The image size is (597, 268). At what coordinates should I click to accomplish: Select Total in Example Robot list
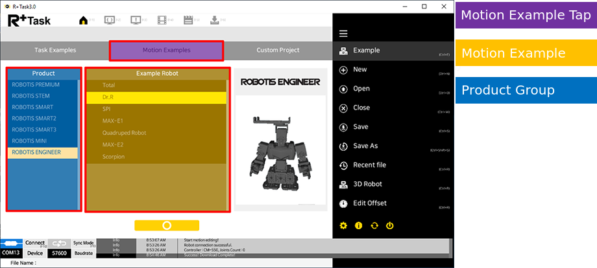click(x=156, y=85)
